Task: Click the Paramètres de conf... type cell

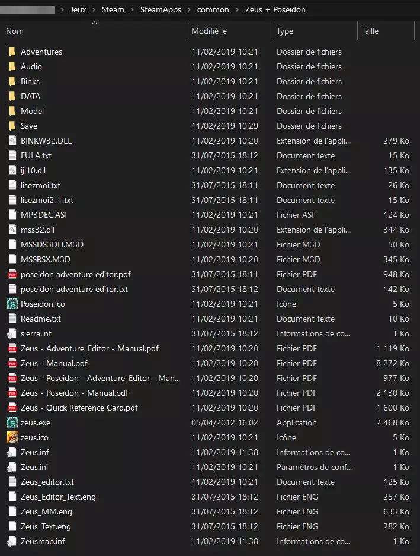Action: pyautogui.click(x=314, y=468)
